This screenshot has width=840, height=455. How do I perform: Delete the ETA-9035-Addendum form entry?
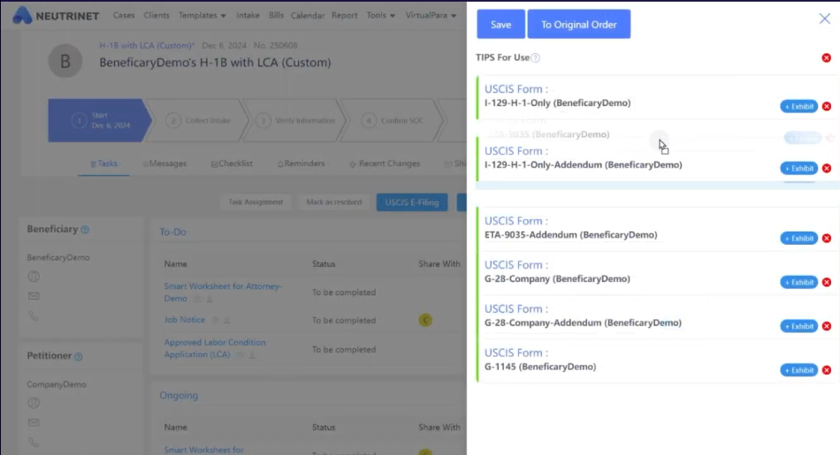pos(827,239)
